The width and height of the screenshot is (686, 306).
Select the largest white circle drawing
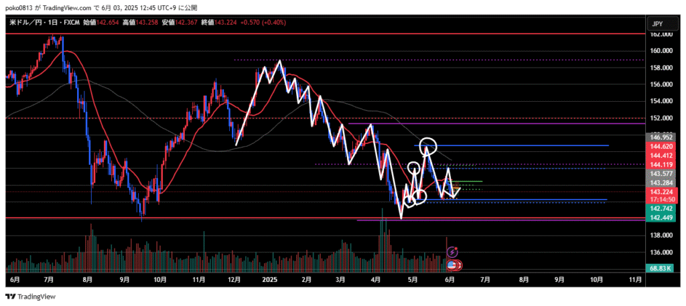coord(428,145)
